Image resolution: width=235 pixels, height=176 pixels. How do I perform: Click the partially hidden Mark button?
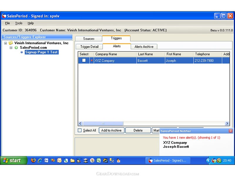[x=156, y=130]
